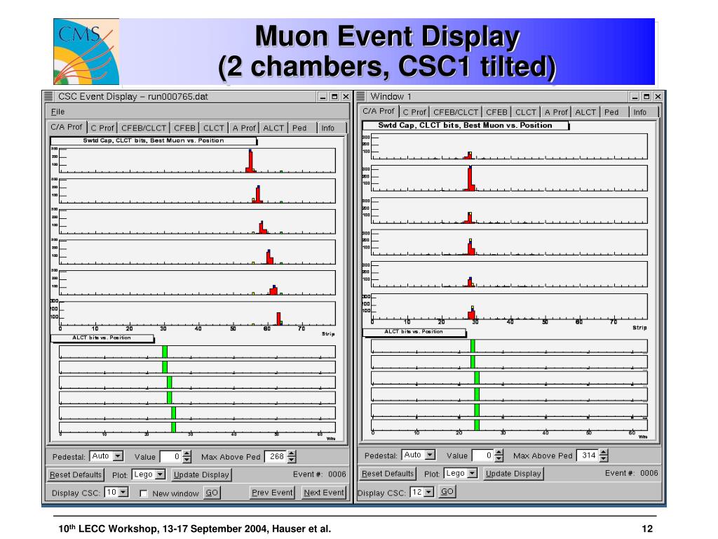Open the File menu in CSC Event Display
The width and height of the screenshot is (718, 539).
pyautogui.click(x=57, y=112)
